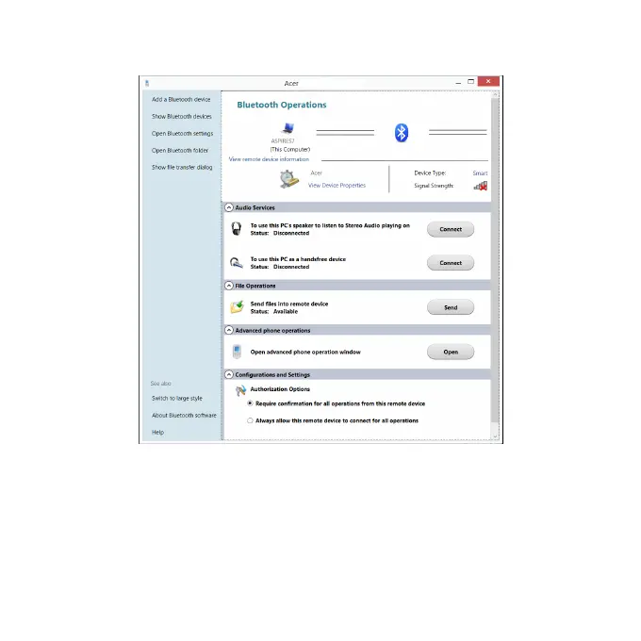Image resolution: width=641 pixels, height=641 pixels.
Task: Open Add a Bluetooth device
Action: tap(181, 99)
